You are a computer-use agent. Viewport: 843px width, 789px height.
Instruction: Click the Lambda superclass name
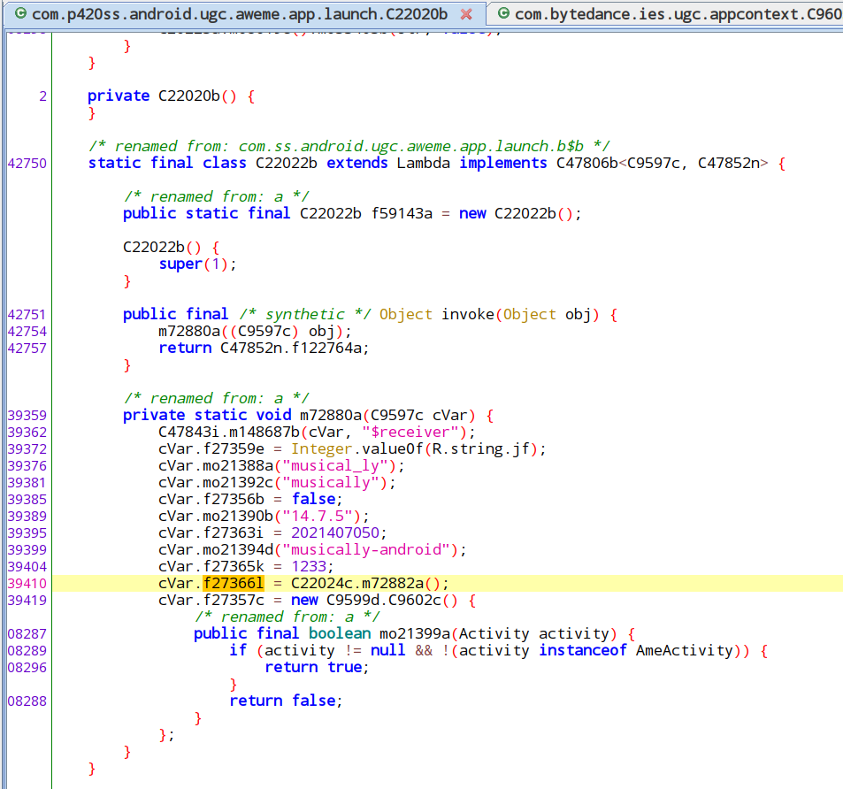pyautogui.click(x=423, y=164)
